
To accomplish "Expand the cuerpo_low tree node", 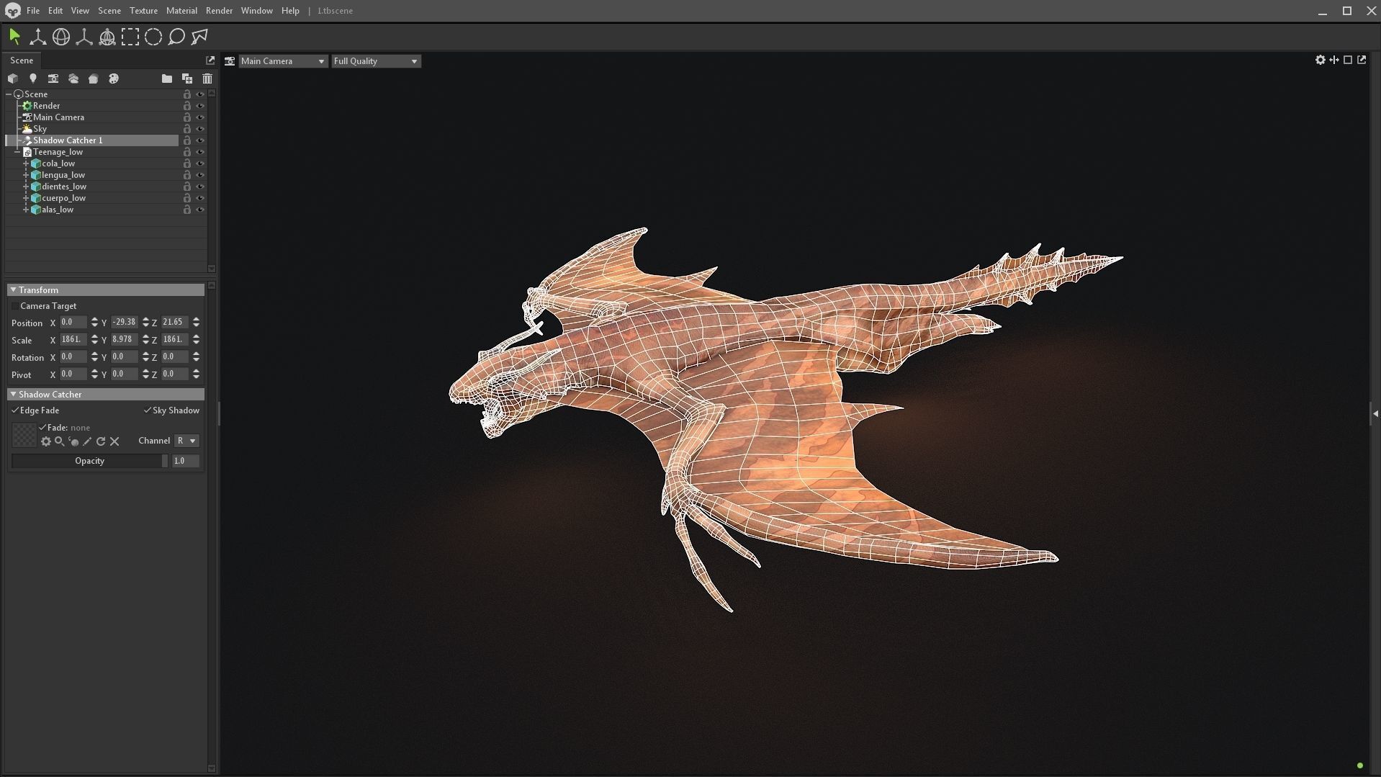I will [26, 198].
